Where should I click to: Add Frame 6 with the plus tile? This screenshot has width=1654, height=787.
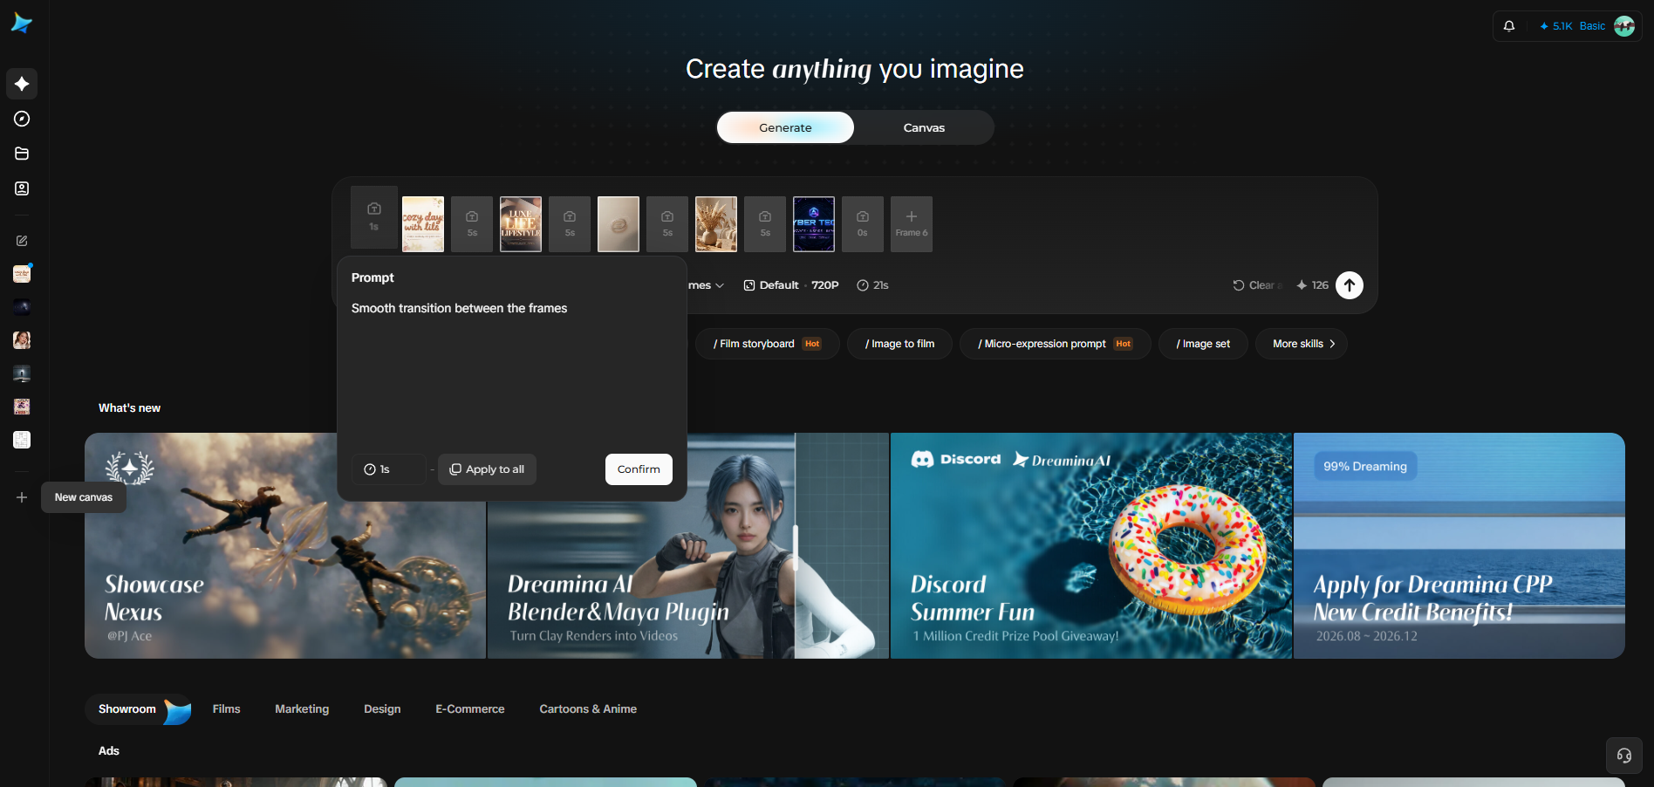pyautogui.click(x=912, y=224)
